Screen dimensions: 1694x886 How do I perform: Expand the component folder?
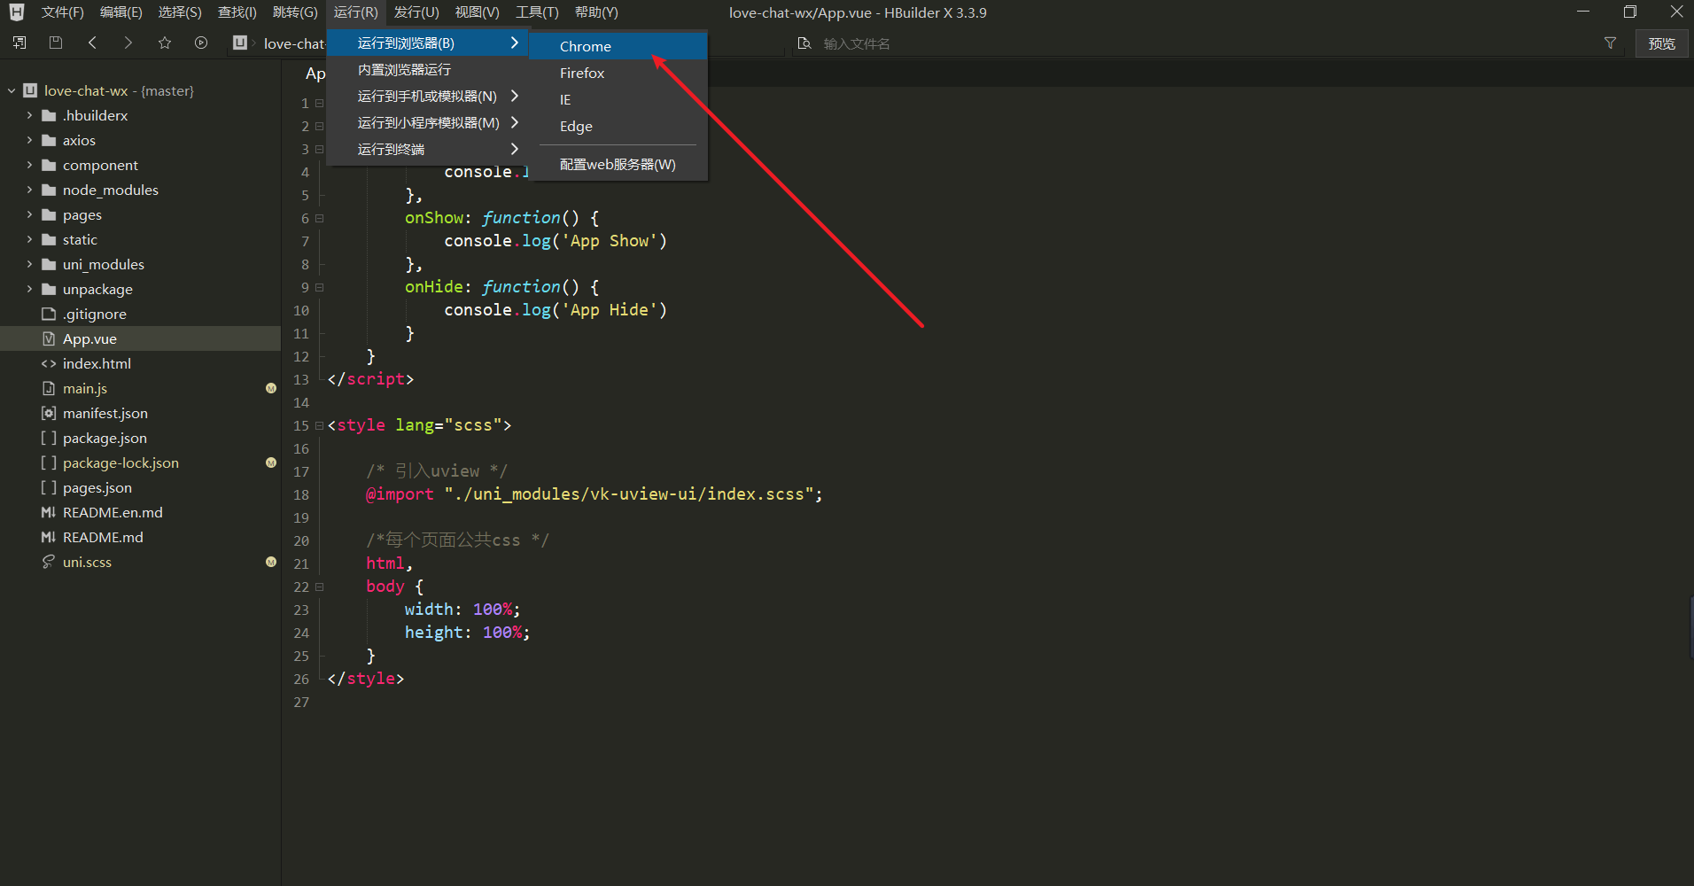[29, 165]
